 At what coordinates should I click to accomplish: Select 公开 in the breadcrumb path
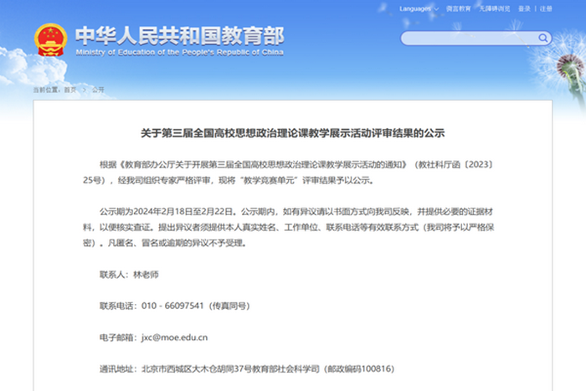(x=98, y=89)
